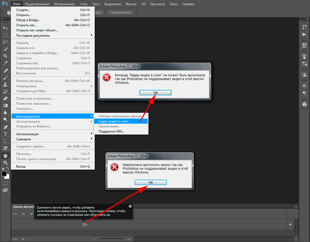Expand the toolbox to two columns

point(3,19)
